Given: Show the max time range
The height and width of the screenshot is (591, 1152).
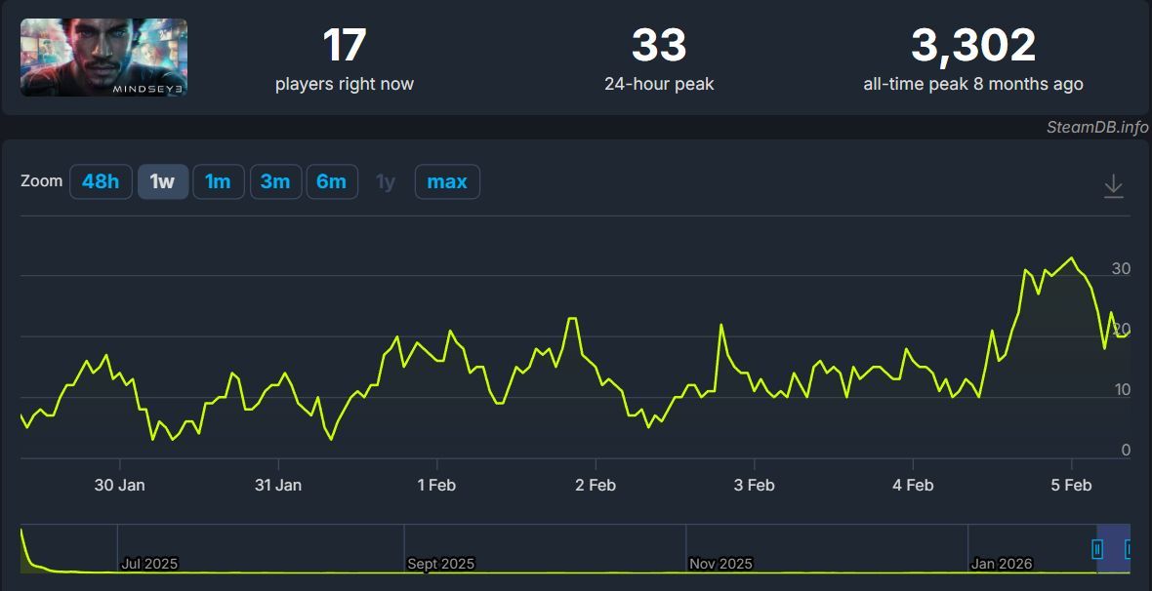Looking at the screenshot, I should (447, 182).
